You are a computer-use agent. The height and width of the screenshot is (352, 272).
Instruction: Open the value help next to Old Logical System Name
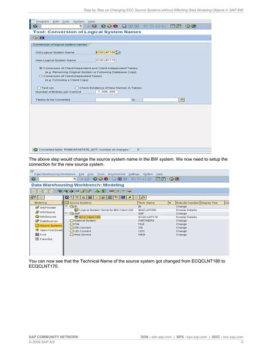tap(118, 52)
